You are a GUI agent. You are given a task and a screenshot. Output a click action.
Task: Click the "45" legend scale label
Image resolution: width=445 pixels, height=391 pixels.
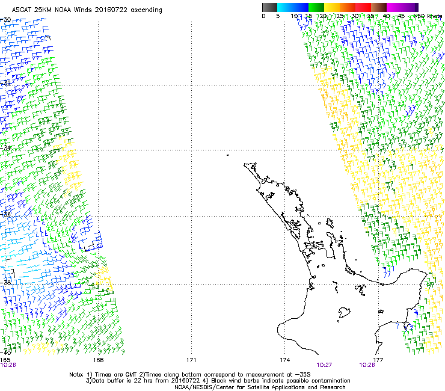[401, 16]
